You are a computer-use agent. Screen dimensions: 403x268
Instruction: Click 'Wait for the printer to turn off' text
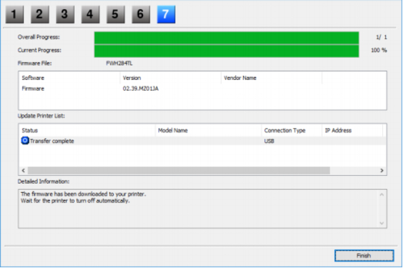75,201
